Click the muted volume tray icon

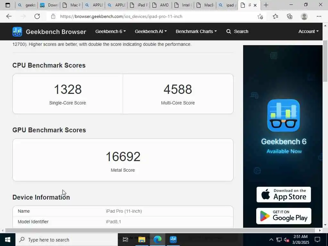287,240
